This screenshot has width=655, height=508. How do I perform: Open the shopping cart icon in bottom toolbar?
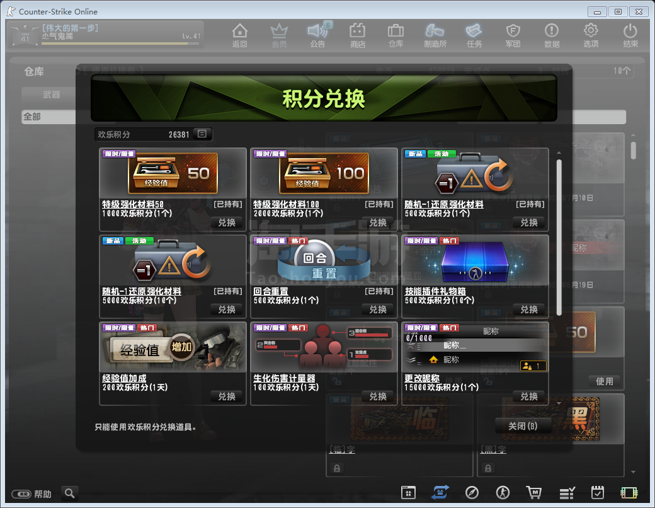pos(534,492)
